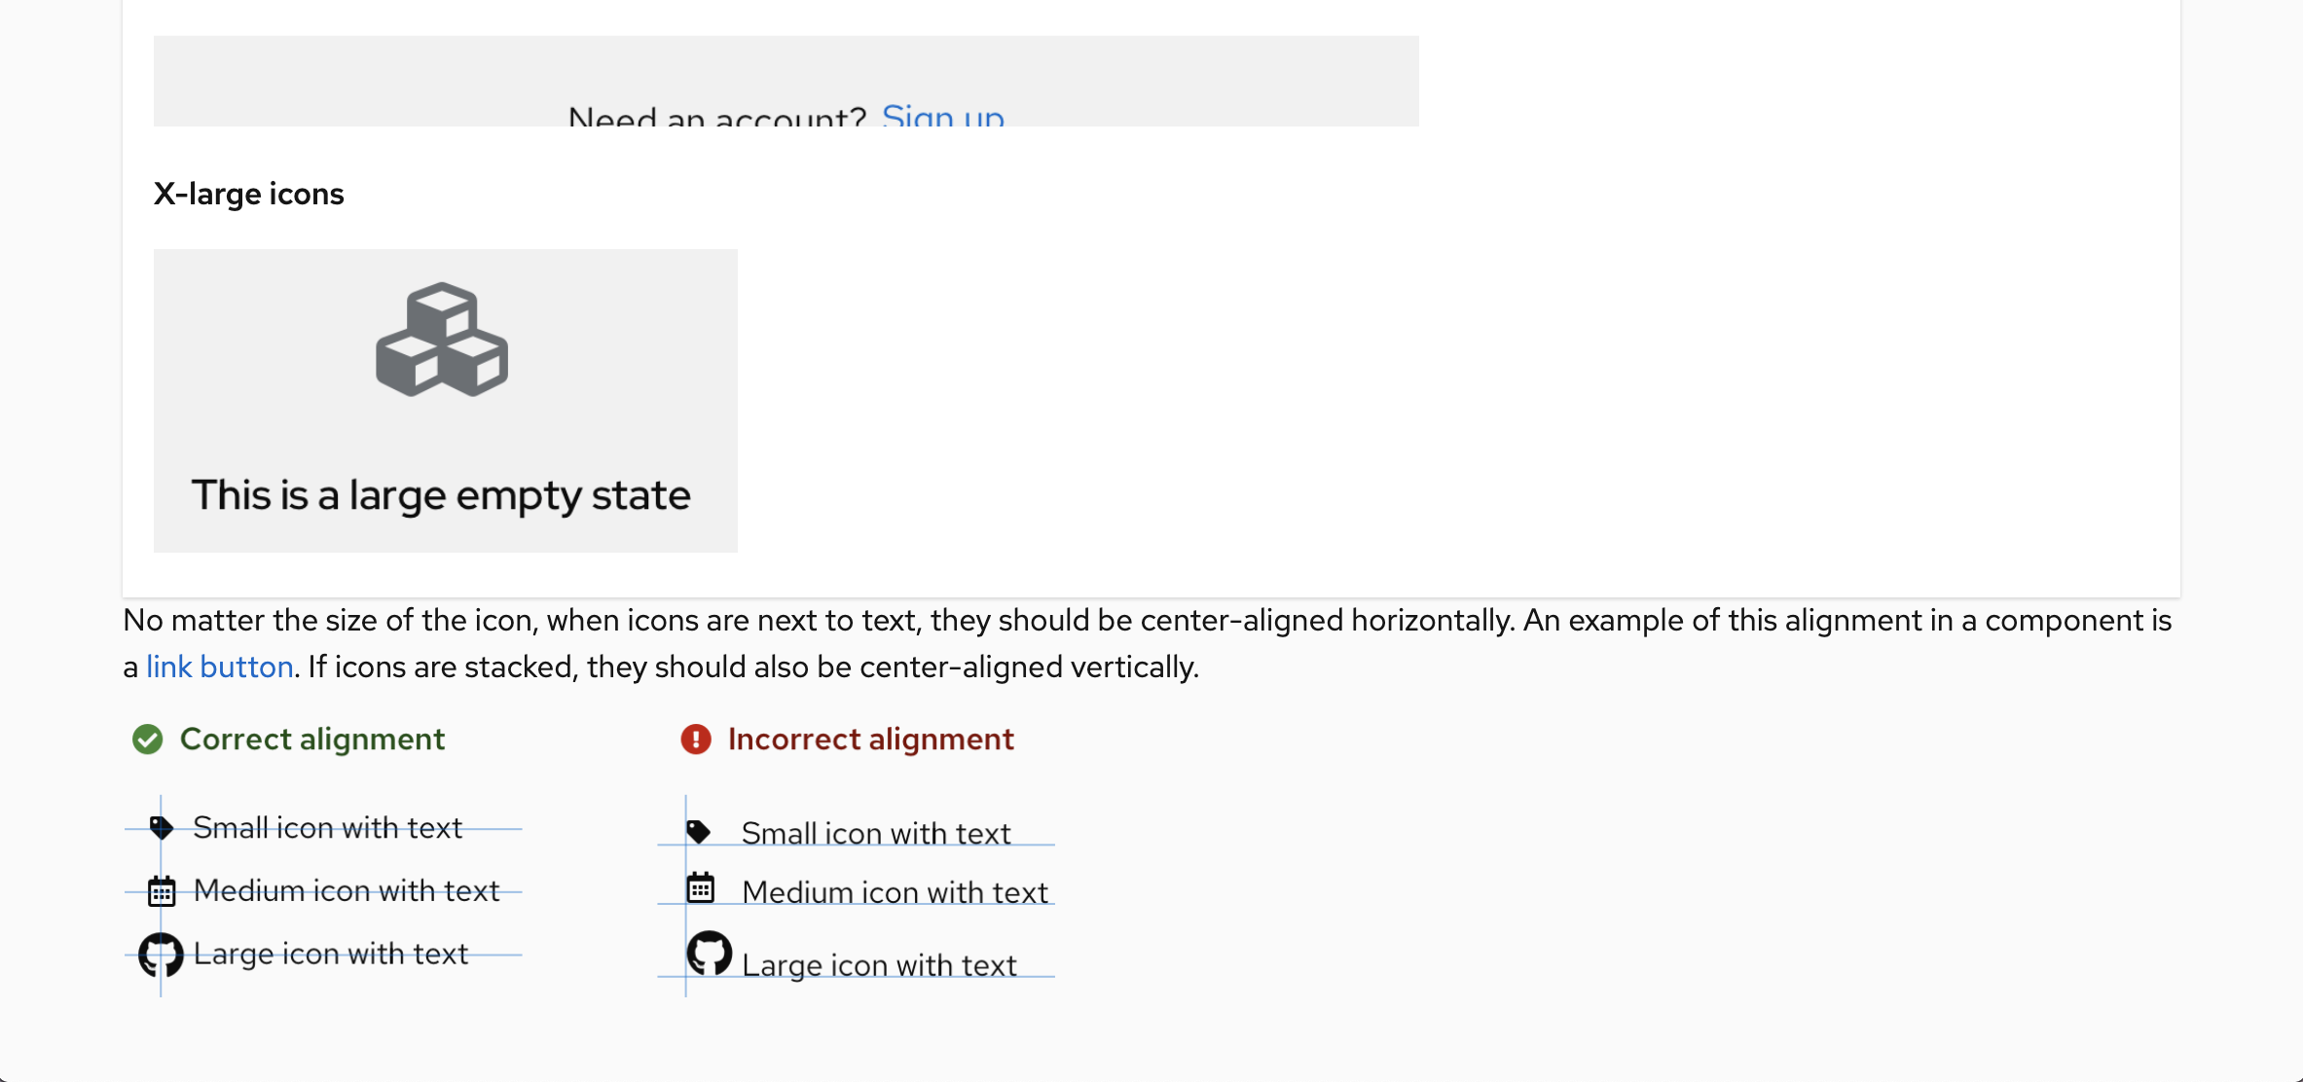The image size is (2303, 1082).
Task: Click "Small icon with text" under Correct alignment
Action: (x=327, y=828)
